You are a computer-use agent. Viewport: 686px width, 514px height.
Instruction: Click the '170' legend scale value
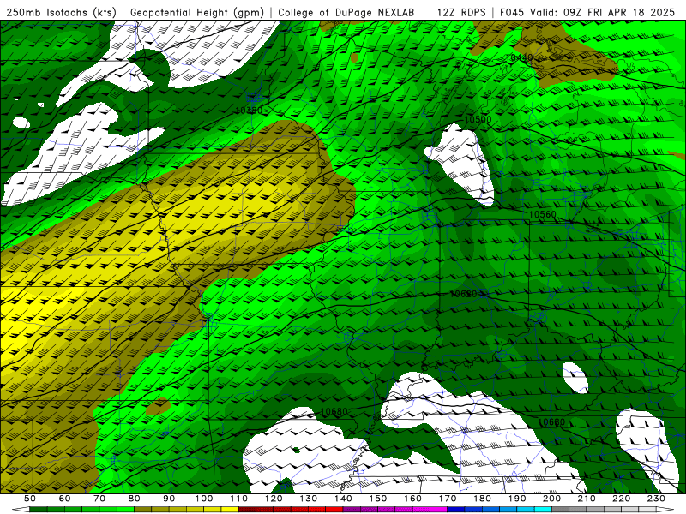[x=448, y=499]
